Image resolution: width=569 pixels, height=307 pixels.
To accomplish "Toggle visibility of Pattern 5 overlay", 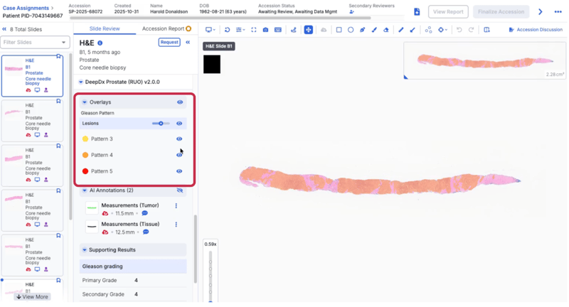I will click(x=179, y=171).
